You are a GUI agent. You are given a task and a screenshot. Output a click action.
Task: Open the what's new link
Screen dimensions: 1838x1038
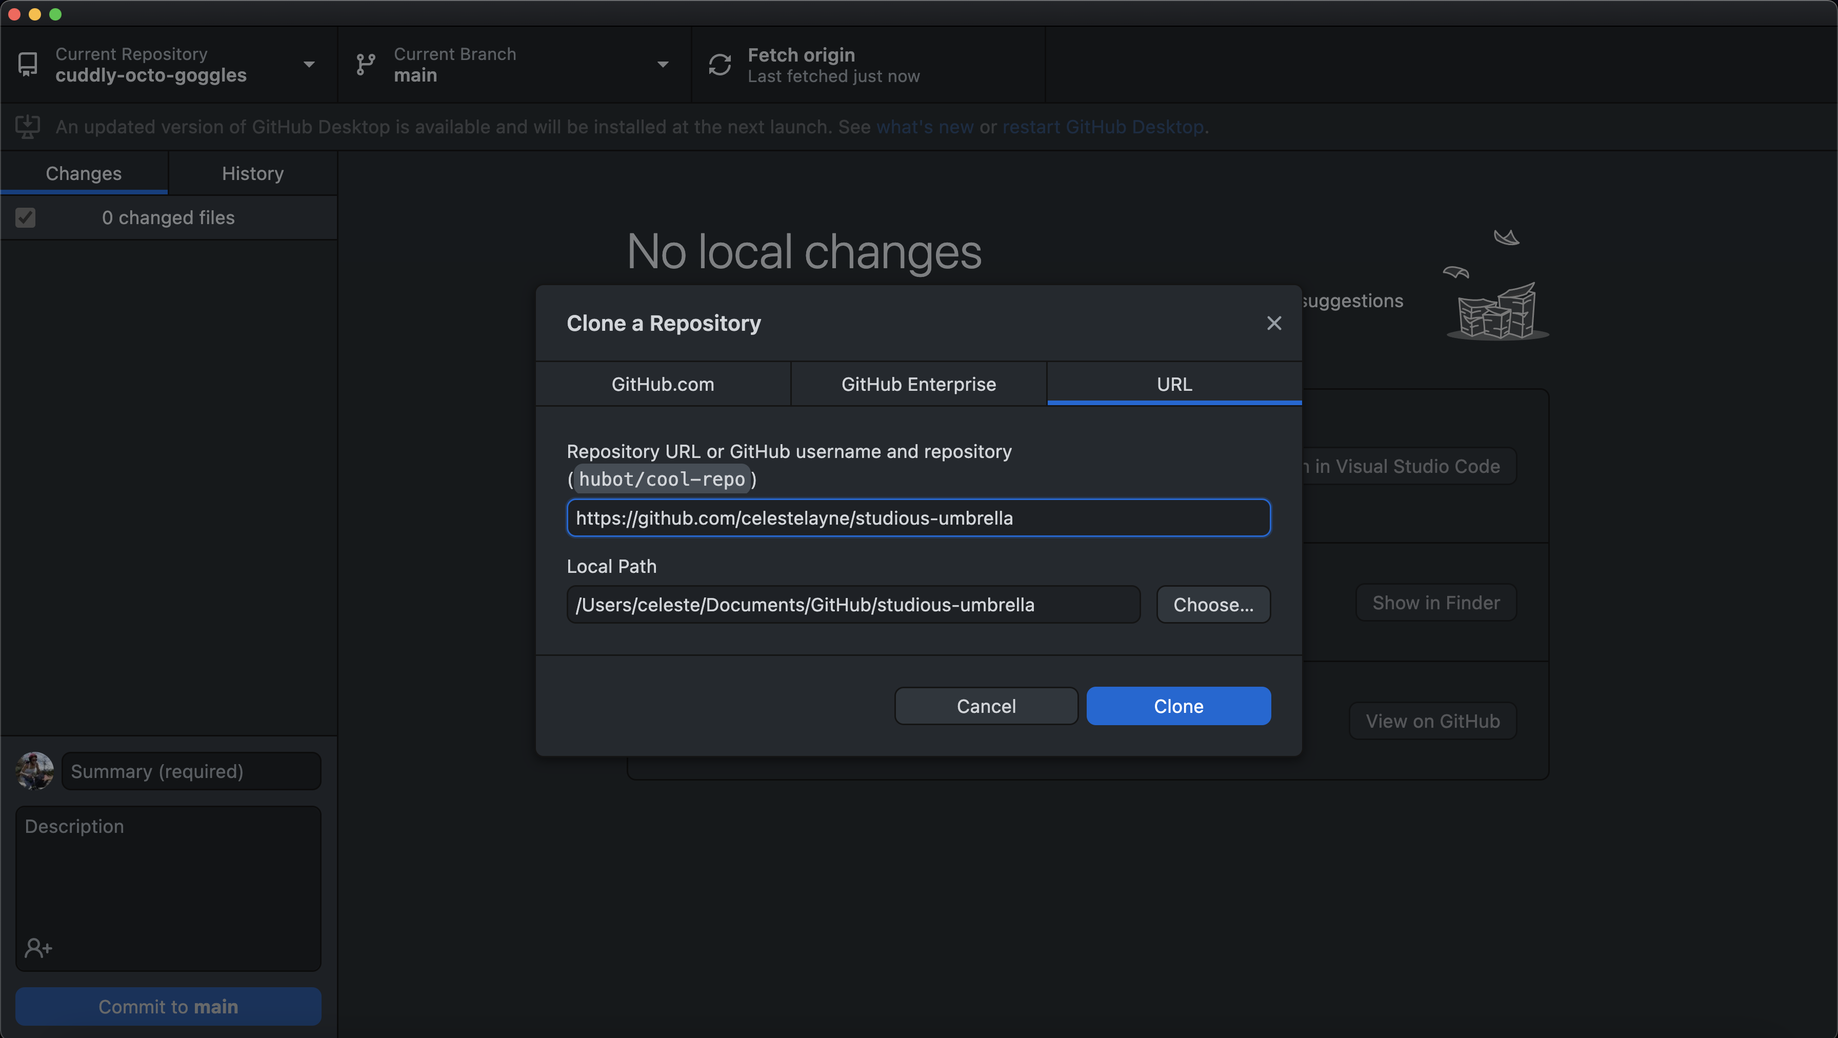(925, 127)
